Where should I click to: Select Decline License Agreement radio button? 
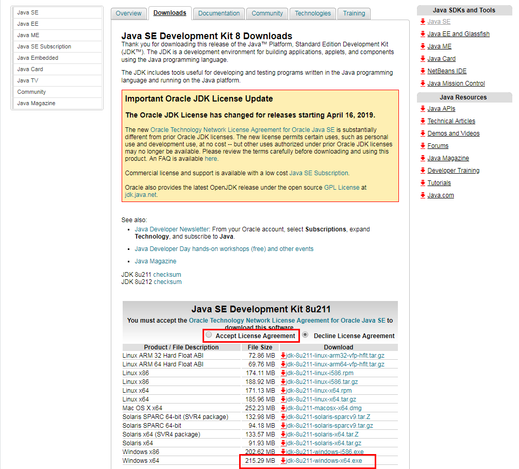click(x=305, y=334)
